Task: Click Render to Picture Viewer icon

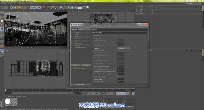Action: (x=52, y=7)
